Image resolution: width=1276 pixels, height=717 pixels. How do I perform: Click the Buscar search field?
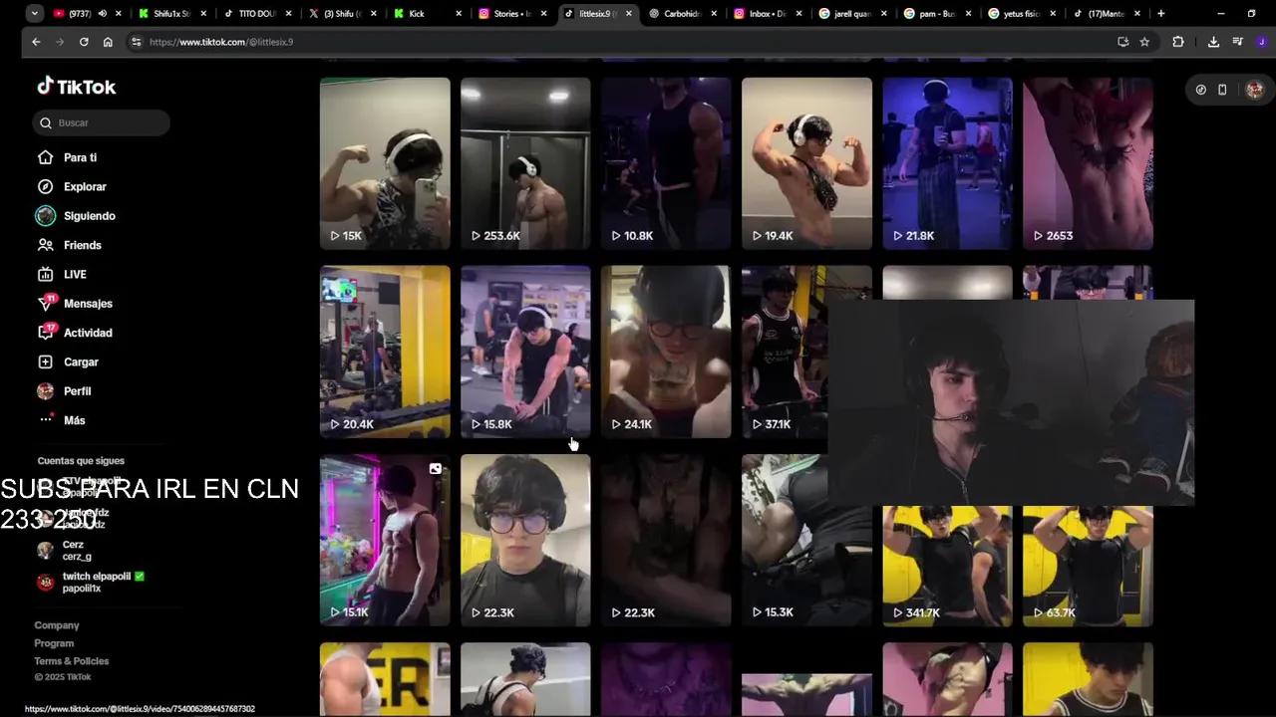[x=101, y=122]
